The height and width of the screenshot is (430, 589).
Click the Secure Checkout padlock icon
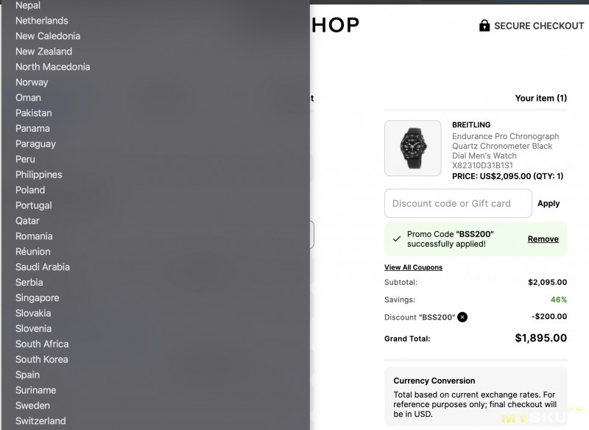pyautogui.click(x=484, y=26)
